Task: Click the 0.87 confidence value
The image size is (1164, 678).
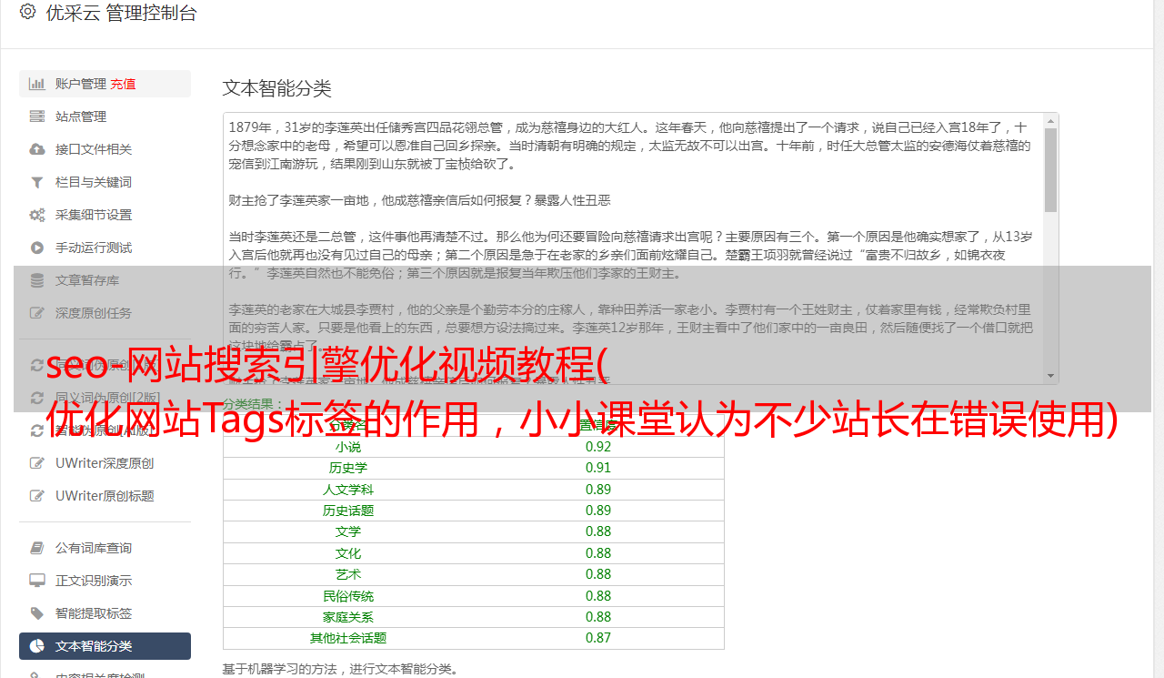Action: pos(598,638)
